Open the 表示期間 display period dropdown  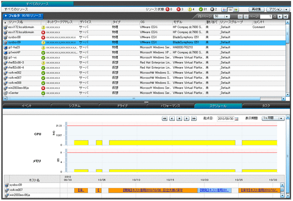coord(273,118)
